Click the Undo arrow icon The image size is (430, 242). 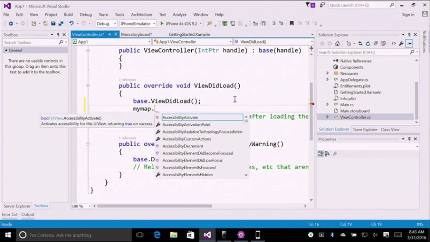tap(71, 23)
